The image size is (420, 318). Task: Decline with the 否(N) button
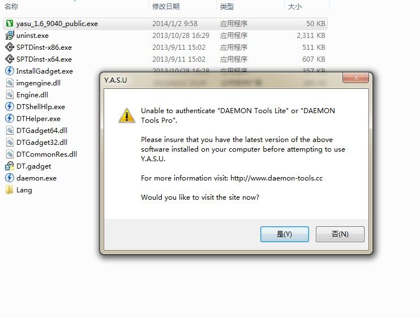[340, 234]
